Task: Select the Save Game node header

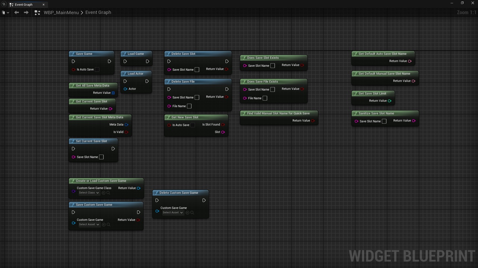Action: 91,54
